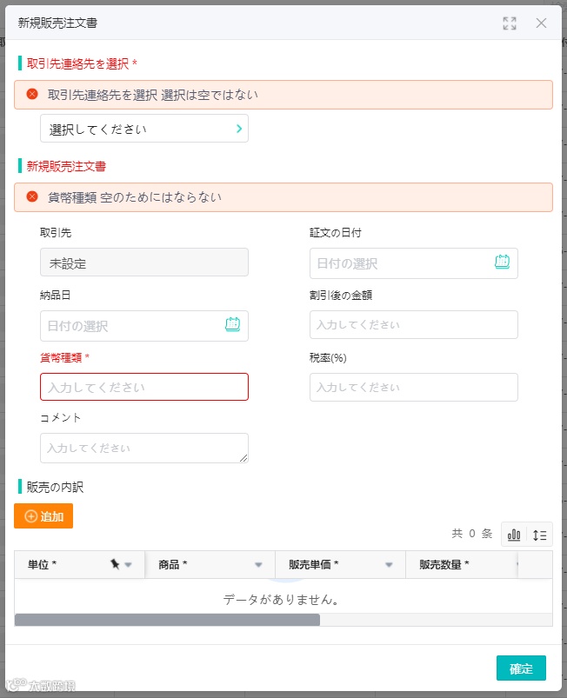Screen dimensions: 567x698
Task: Click the コメント text area
Action: point(144,448)
